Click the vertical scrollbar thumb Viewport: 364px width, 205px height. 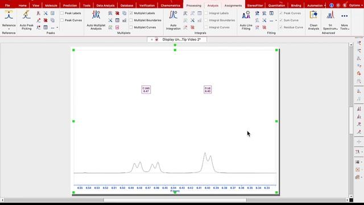tap(351, 120)
